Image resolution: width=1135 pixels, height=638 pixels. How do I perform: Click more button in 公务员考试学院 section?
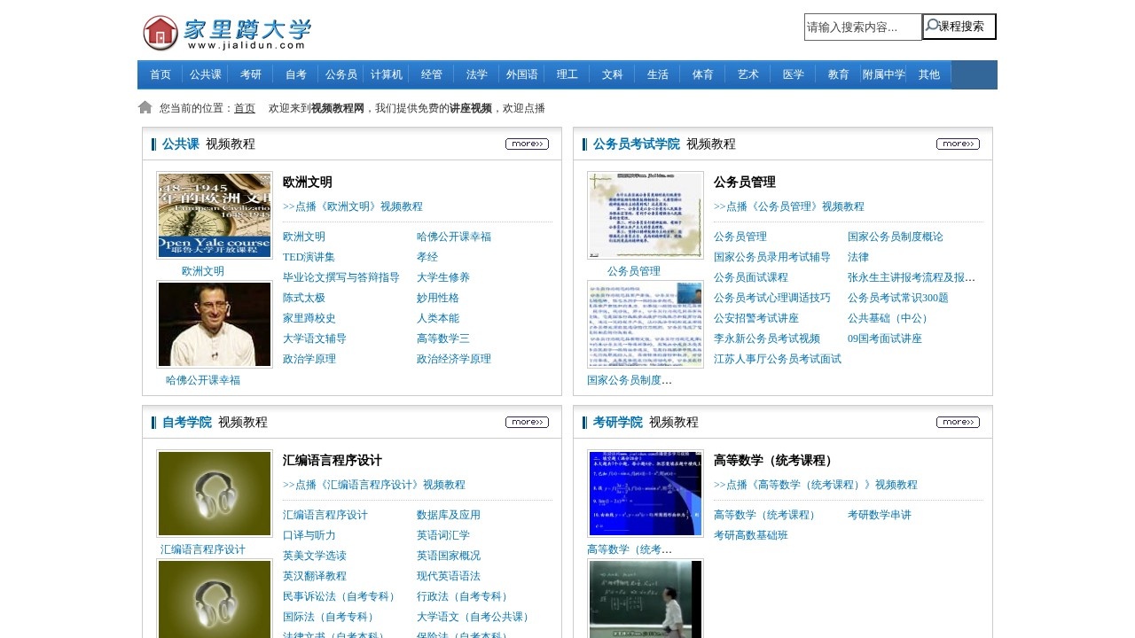[959, 144]
